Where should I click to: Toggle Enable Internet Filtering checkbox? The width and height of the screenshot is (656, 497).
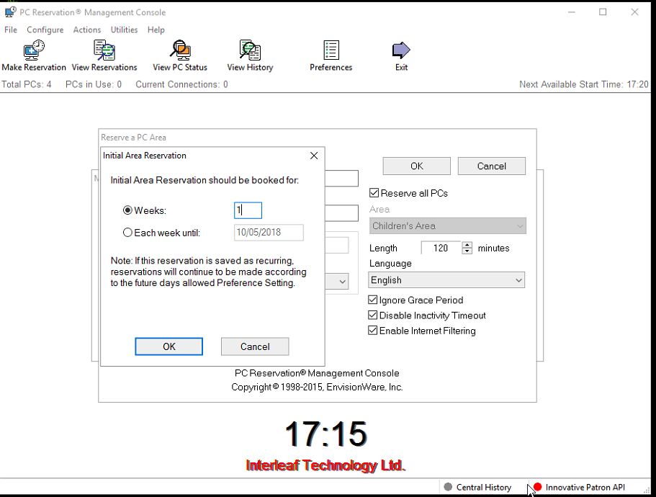click(x=373, y=331)
